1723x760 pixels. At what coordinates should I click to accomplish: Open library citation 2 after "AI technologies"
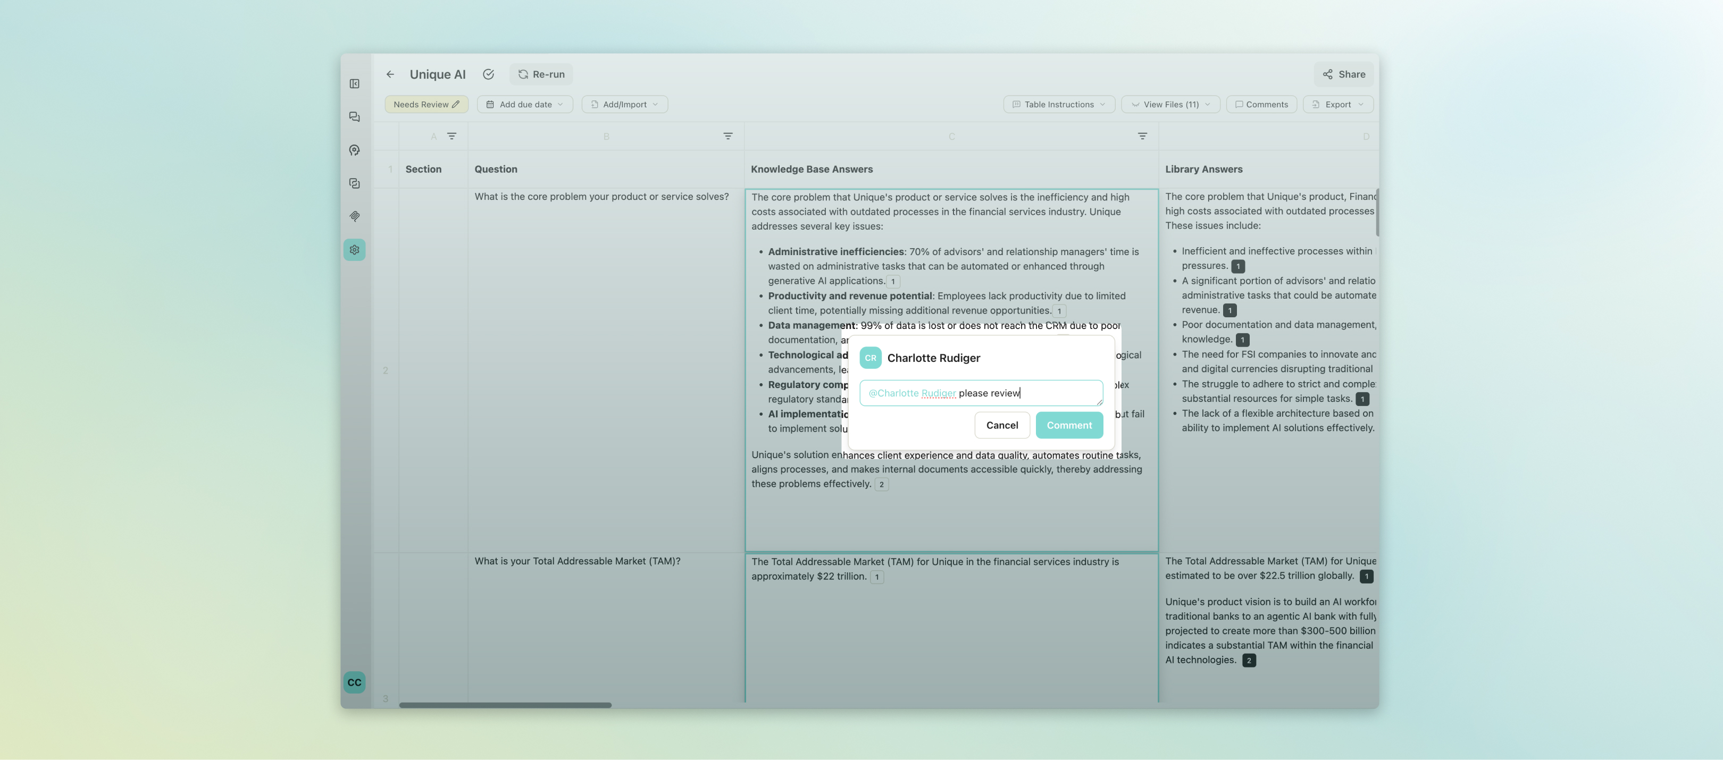tap(1249, 661)
